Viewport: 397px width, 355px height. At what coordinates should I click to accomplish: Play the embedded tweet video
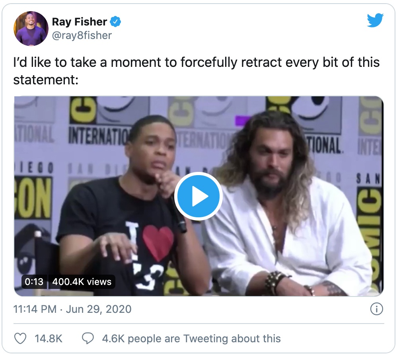coord(198,196)
